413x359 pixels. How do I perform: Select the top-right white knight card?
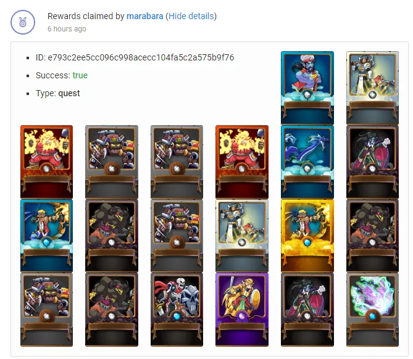372,88
